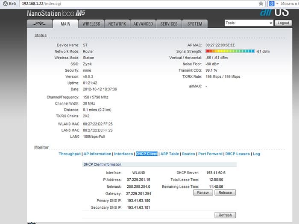Screen dimensions: 299x224
Task: Switch to the NETWORK tab
Action: click(117, 24)
